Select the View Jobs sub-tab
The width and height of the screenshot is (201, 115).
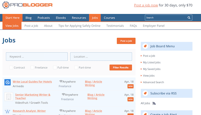12,26
